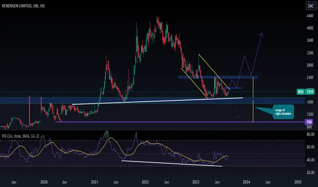Click the 1600 price axis label
This screenshot has height=187, width=318.
click(310, 102)
